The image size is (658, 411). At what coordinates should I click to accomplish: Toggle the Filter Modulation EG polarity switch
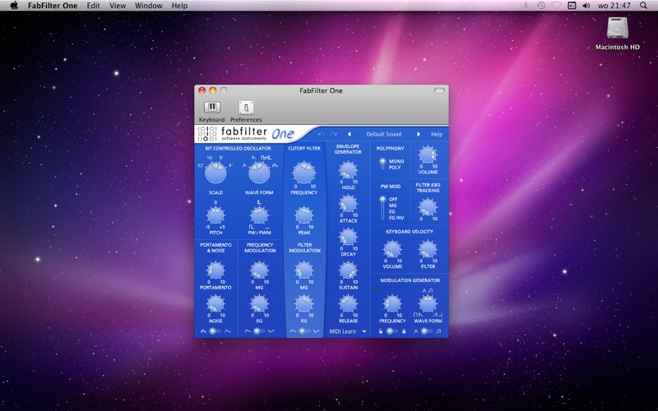point(304,331)
